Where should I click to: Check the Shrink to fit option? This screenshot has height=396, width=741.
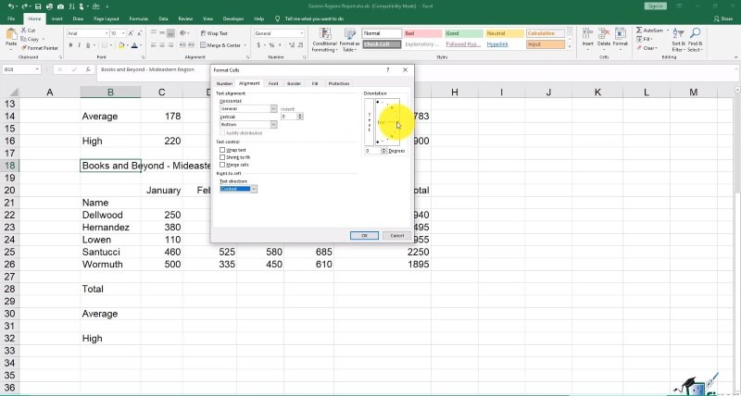coord(222,157)
